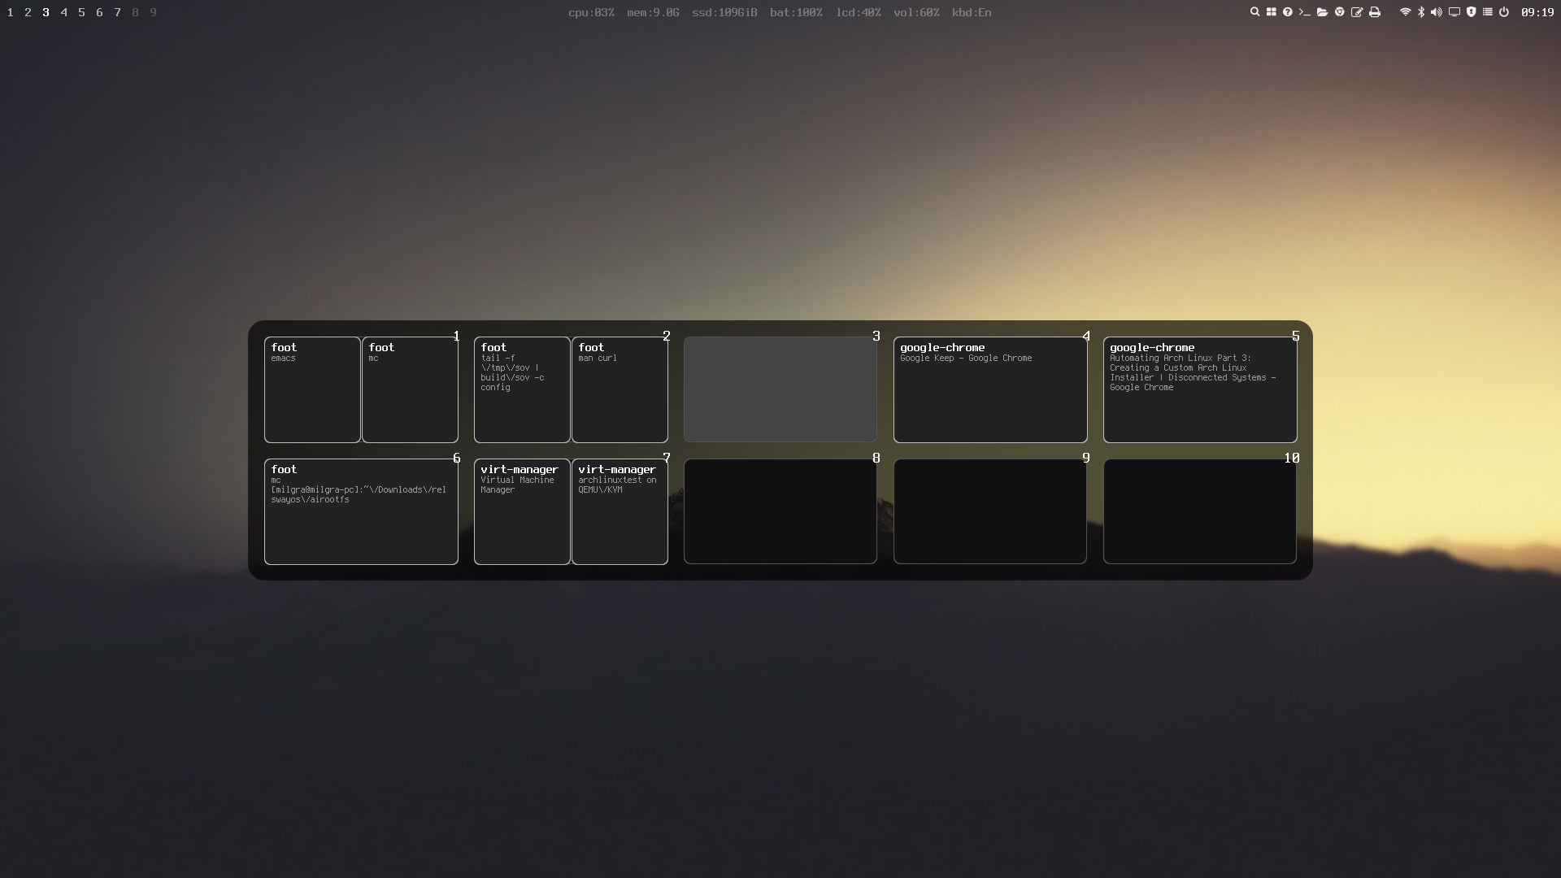Image resolution: width=1561 pixels, height=878 pixels.
Task: Click the printer icon in top bar
Action: click(1375, 12)
